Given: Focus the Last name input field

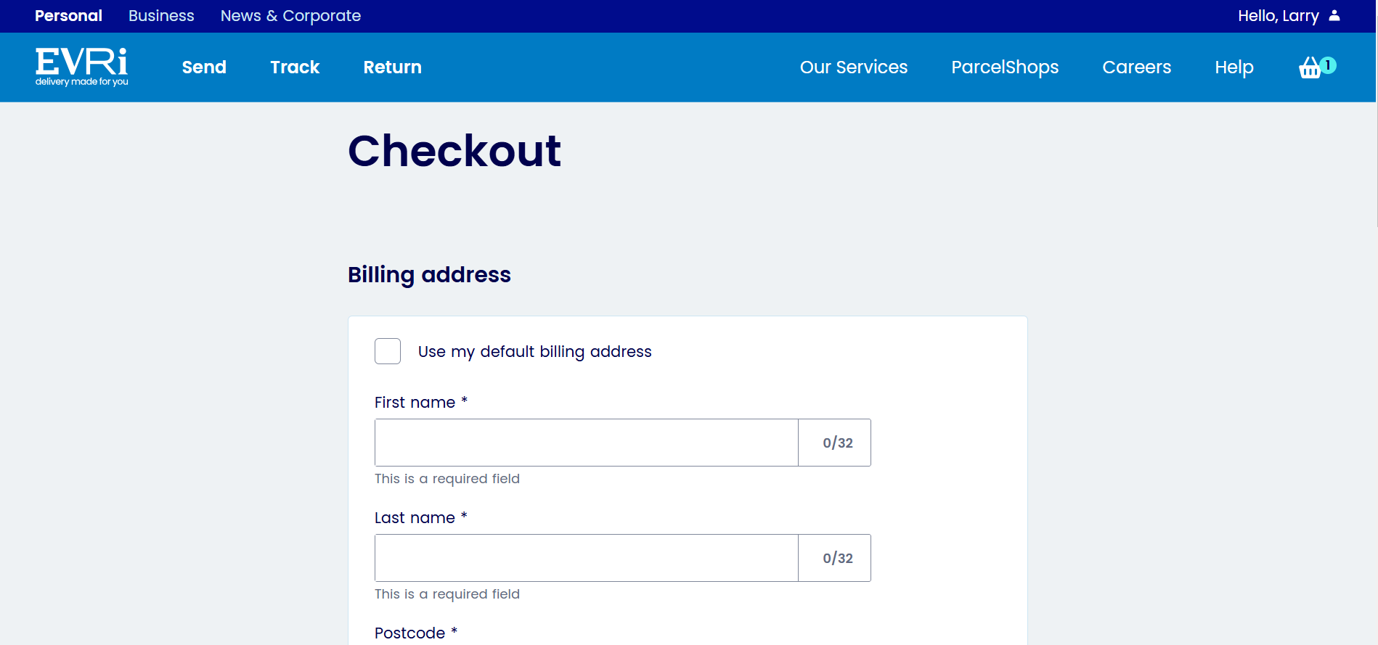Looking at the screenshot, I should click(x=587, y=558).
